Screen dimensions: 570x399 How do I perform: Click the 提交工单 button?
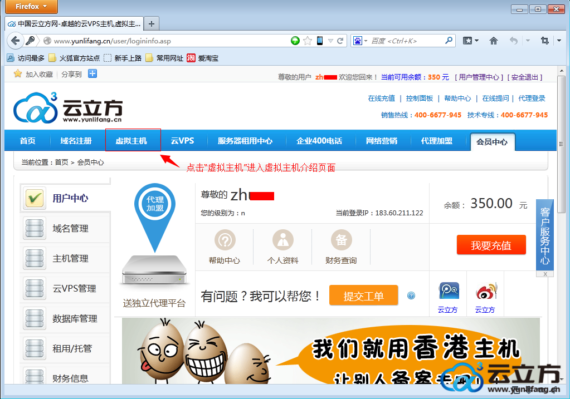pyautogui.click(x=363, y=295)
